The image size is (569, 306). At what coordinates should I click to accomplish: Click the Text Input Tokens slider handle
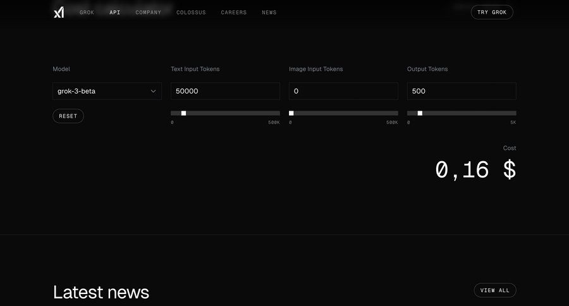(x=183, y=113)
